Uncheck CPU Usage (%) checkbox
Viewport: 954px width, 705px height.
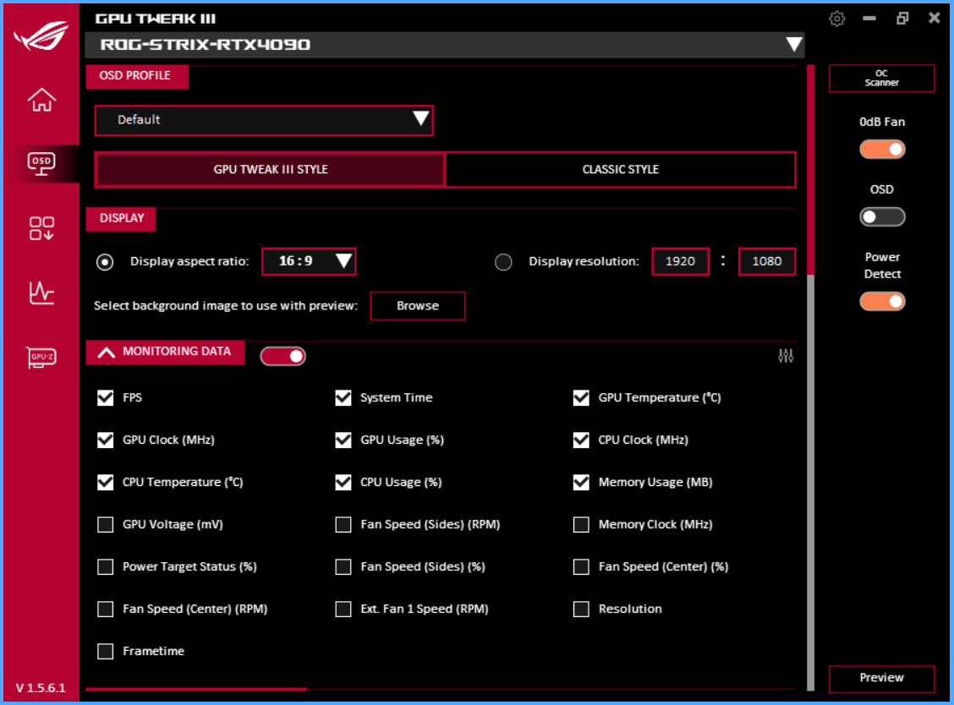pyautogui.click(x=343, y=483)
